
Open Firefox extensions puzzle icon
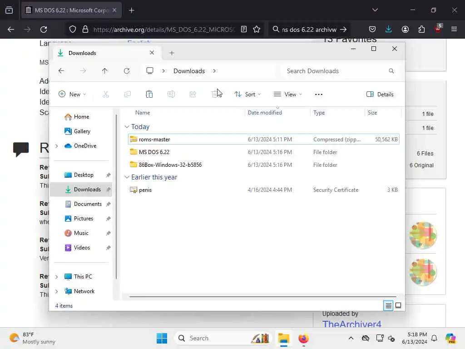(421, 30)
